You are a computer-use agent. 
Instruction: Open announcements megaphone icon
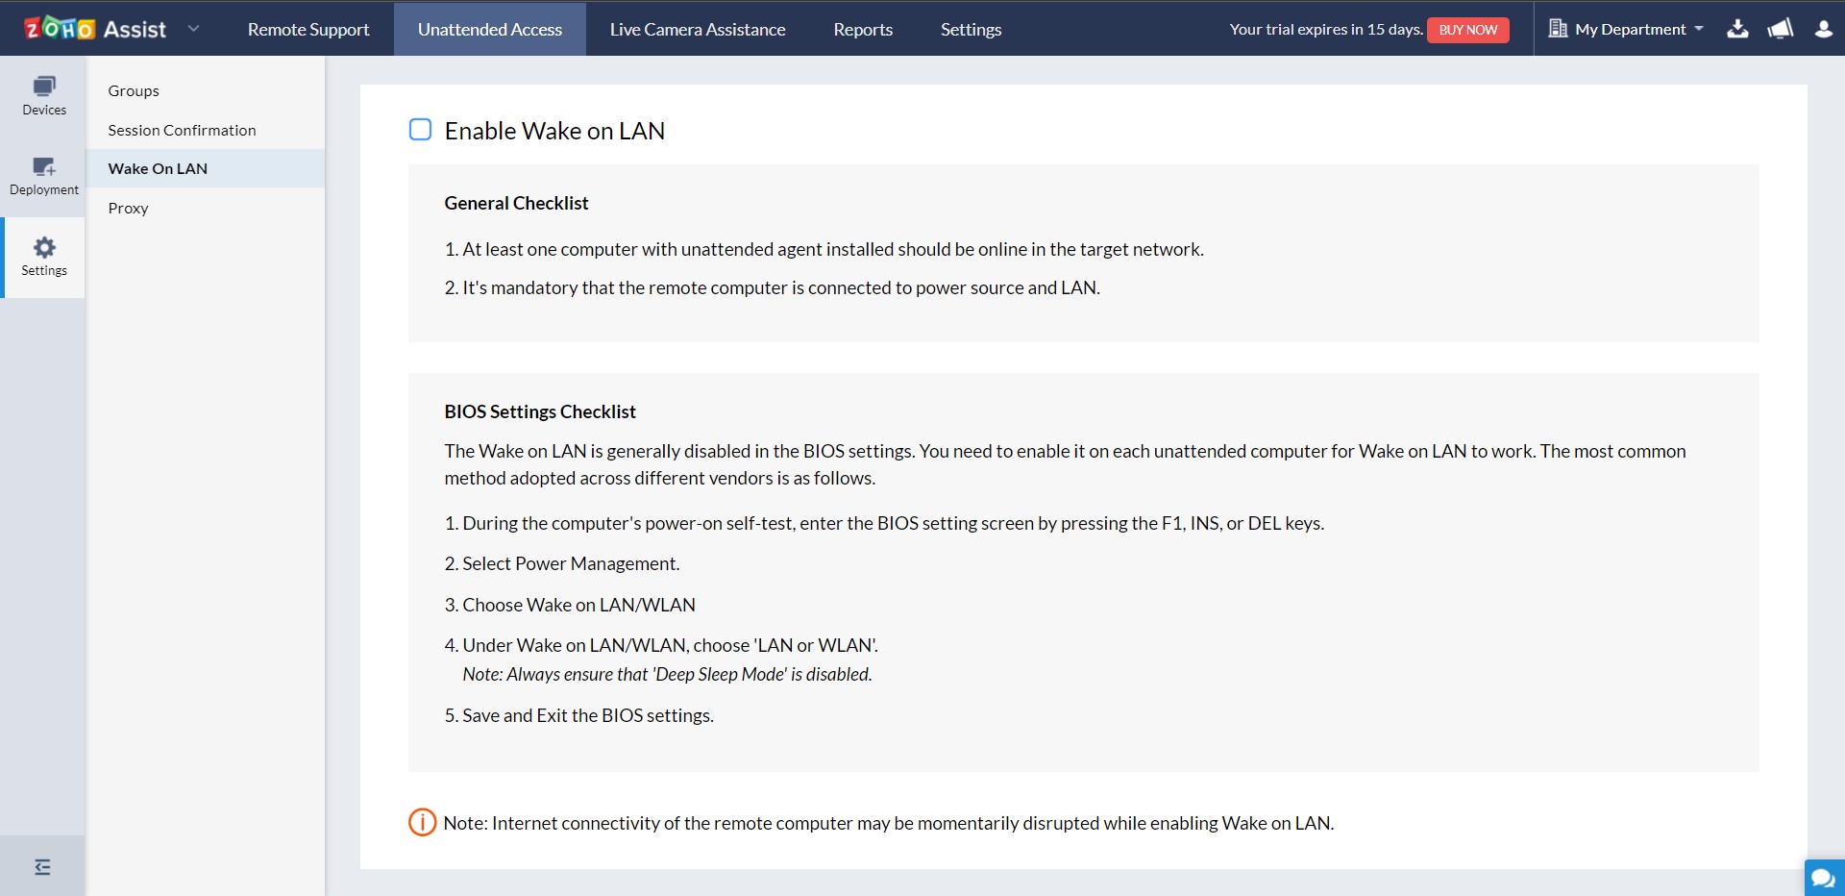click(1781, 29)
